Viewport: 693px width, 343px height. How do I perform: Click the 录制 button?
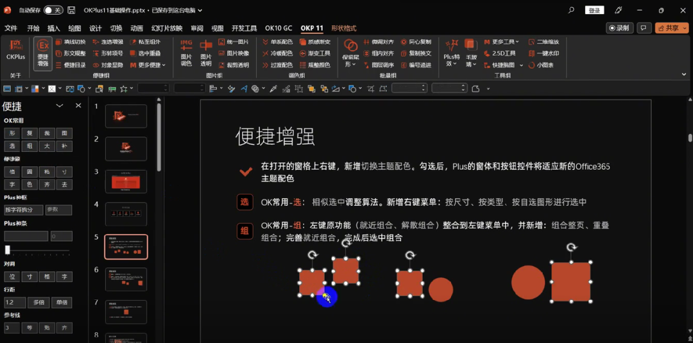pyautogui.click(x=619, y=28)
